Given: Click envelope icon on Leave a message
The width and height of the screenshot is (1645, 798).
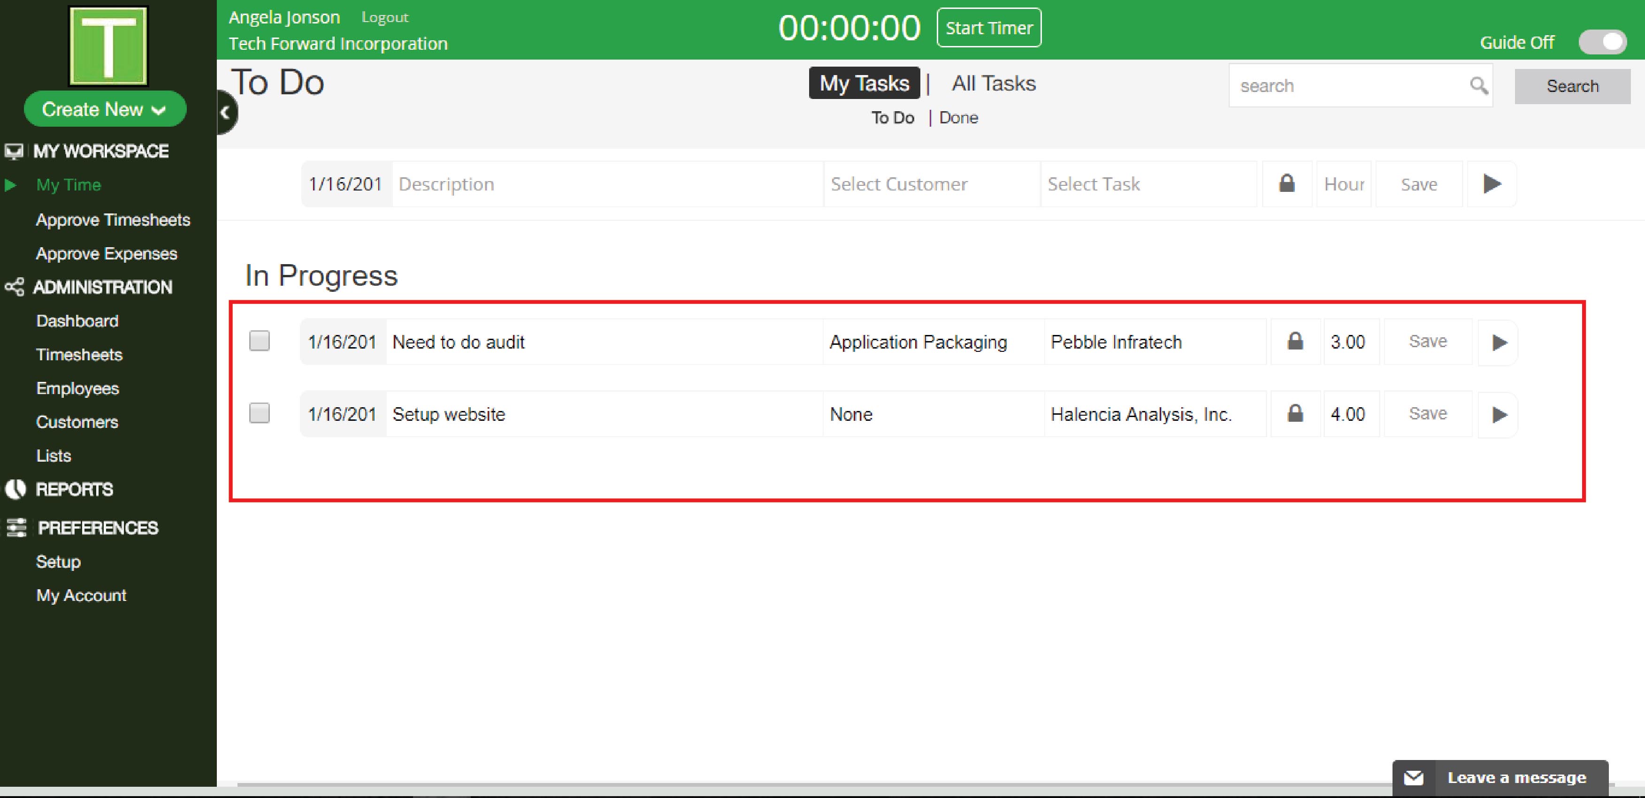Looking at the screenshot, I should pos(1413,777).
